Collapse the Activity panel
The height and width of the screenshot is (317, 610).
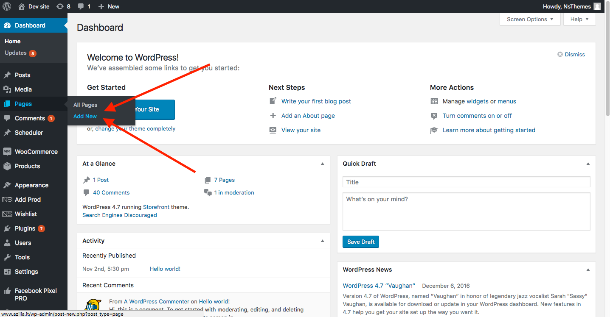click(x=322, y=241)
